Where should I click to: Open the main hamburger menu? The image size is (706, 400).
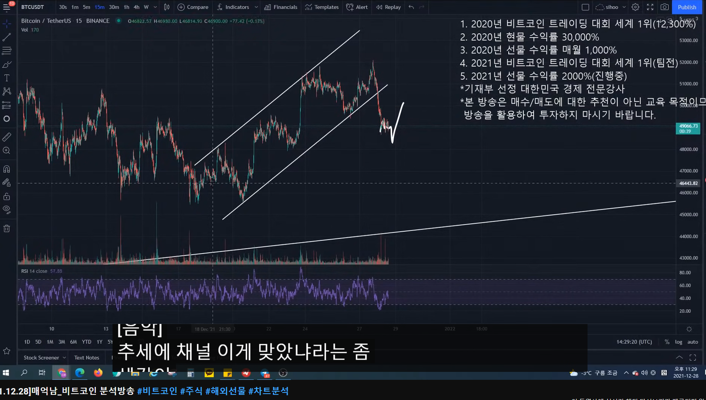(x=7, y=7)
